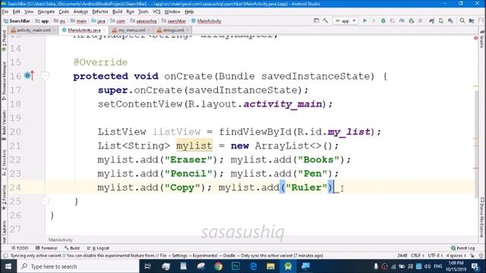Click the searchbar breadcrumb folder
Image resolution: width=486 pixels, height=273 pixels.
tap(174, 20)
